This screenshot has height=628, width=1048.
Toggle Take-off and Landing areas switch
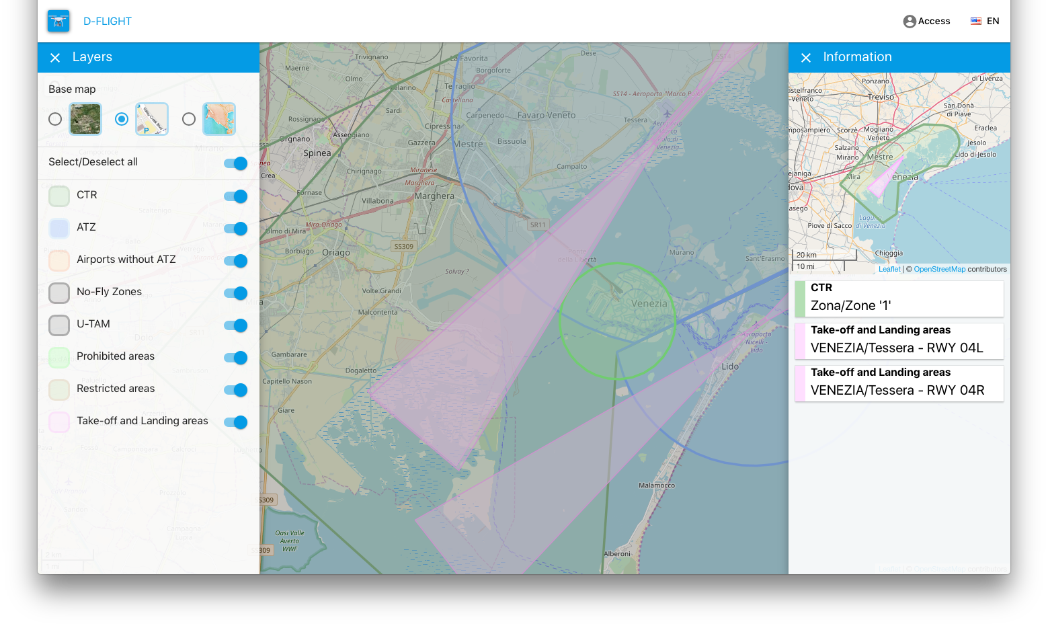click(x=236, y=422)
